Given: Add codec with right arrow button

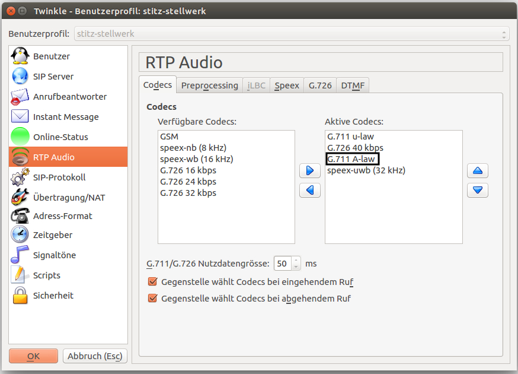Looking at the screenshot, I should (x=310, y=171).
